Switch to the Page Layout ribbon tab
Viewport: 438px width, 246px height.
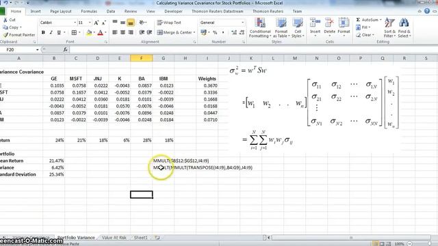[61, 12]
